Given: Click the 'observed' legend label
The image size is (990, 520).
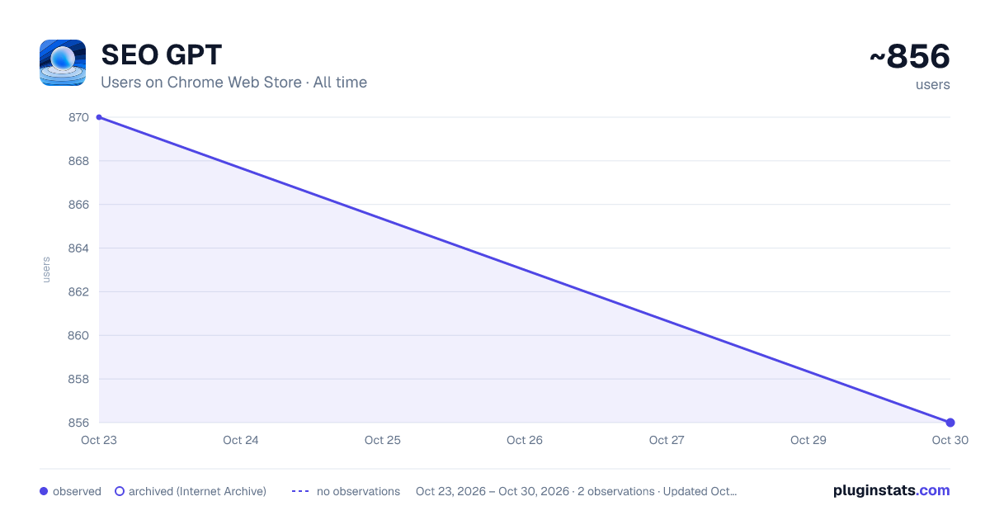Looking at the screenshot, I should click(x=77, y=491).
